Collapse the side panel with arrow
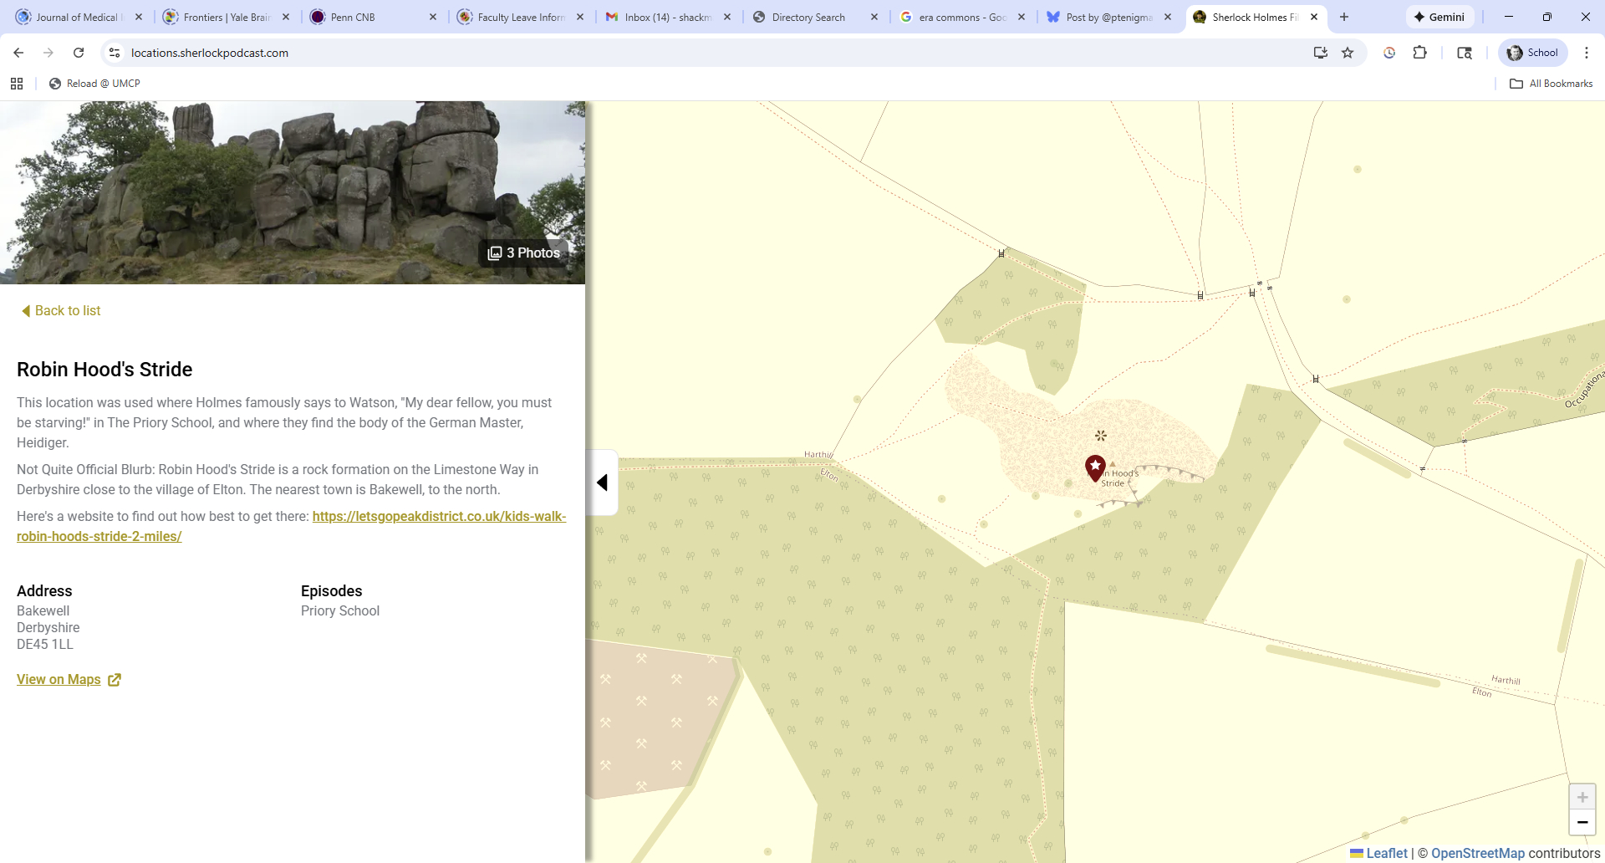This screenshot has height=863, width=1605. click(602, 483)
